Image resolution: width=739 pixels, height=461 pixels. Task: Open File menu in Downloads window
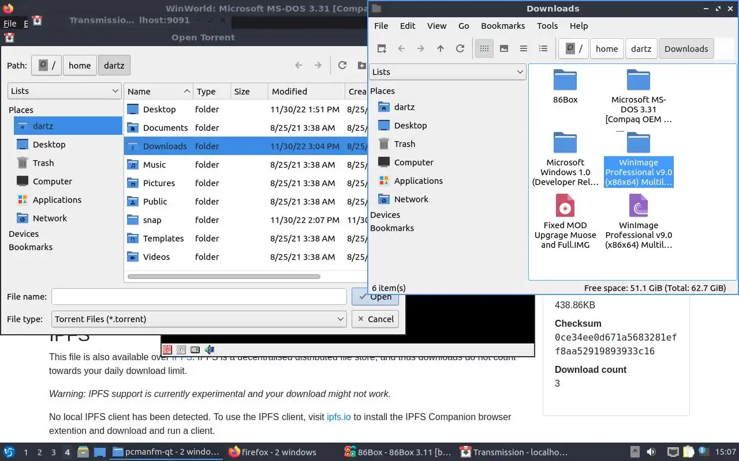(x=381, y=26)
